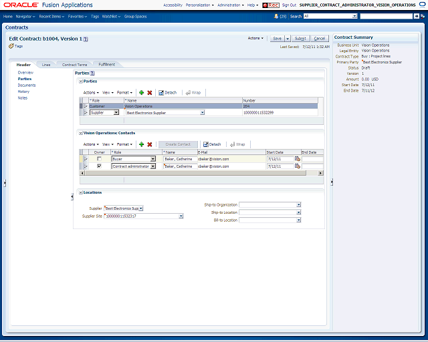Open Actions menu in Parties toolbar
The height and width of the screenshot is (342, 428).
pos(91,93)
